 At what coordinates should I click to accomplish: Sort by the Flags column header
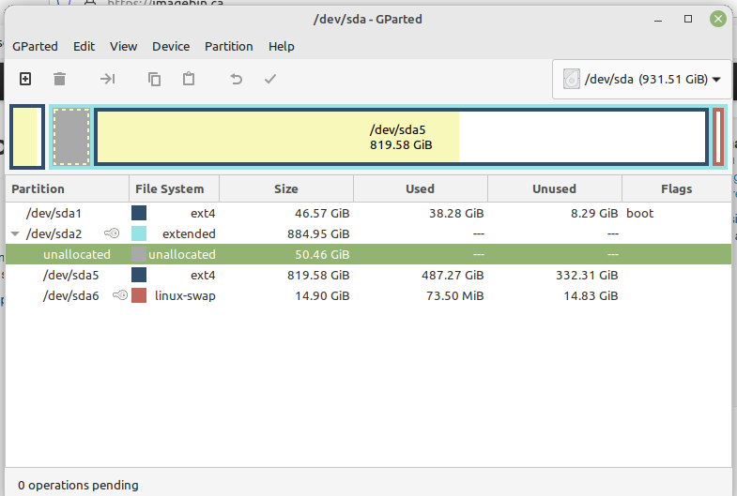coord(676,188)
